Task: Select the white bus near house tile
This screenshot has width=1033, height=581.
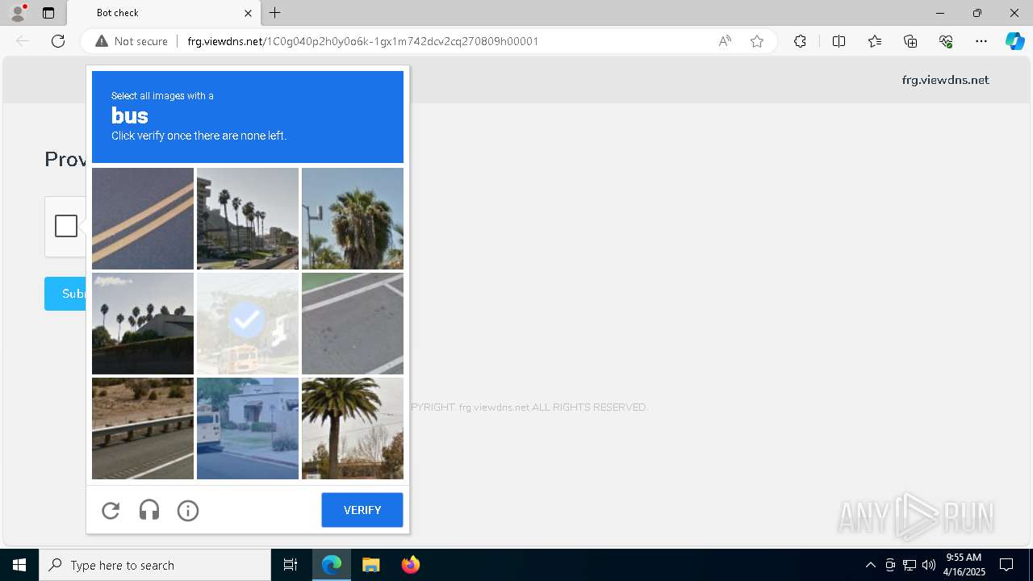Action: pos(248,428)
